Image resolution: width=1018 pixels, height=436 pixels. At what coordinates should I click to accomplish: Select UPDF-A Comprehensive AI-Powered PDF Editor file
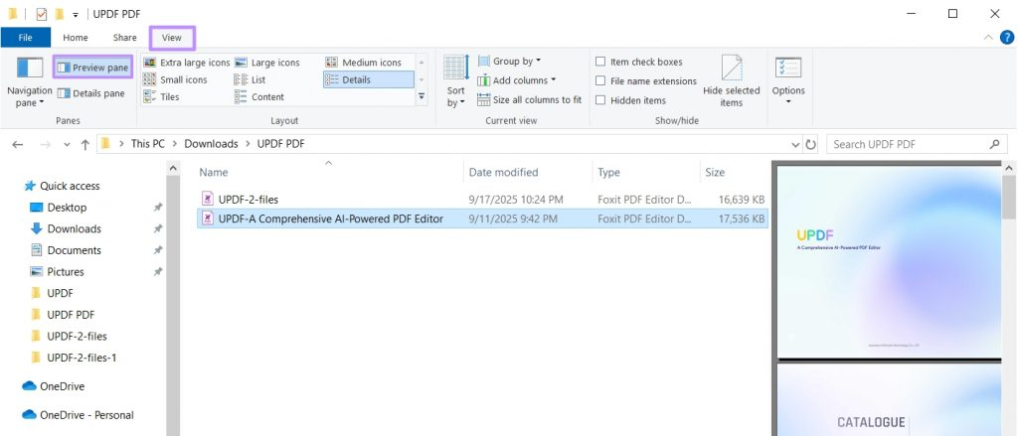[x=482, y=218]
